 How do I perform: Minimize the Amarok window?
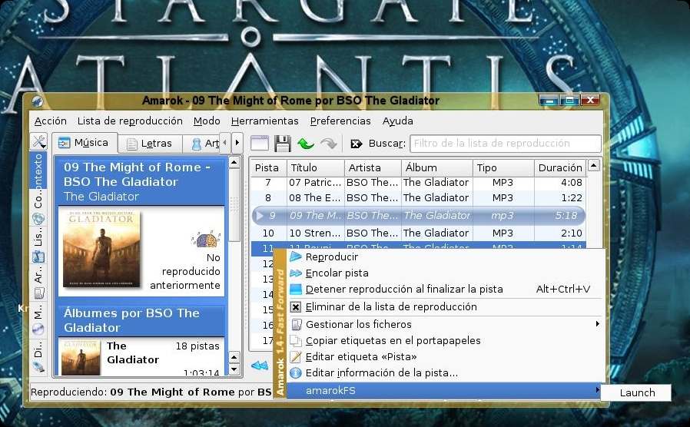pyautogui.click(x=549, y=101)
